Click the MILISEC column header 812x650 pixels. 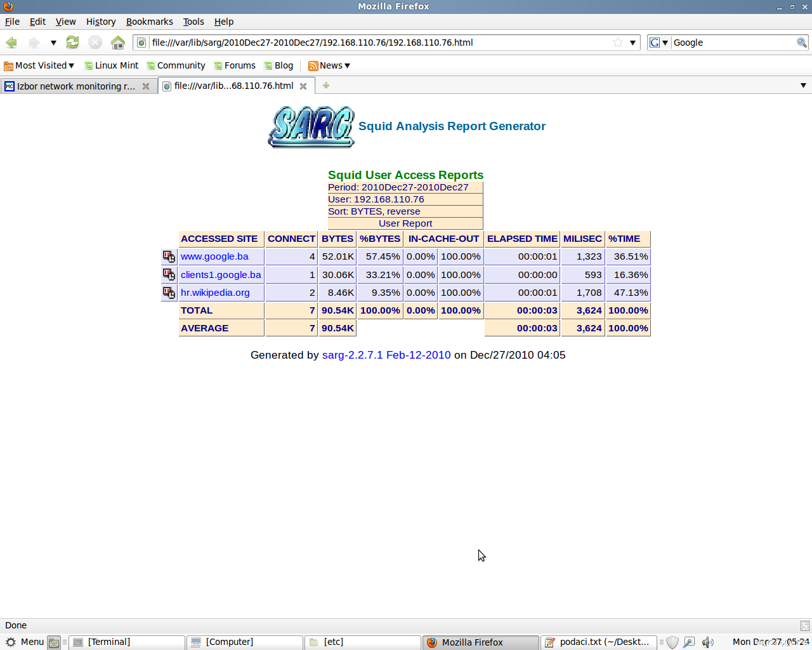[582, 239]
